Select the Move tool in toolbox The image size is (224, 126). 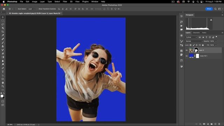3,17
